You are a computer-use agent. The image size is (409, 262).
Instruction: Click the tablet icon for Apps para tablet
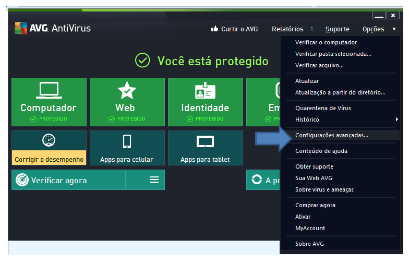(206, 141)
